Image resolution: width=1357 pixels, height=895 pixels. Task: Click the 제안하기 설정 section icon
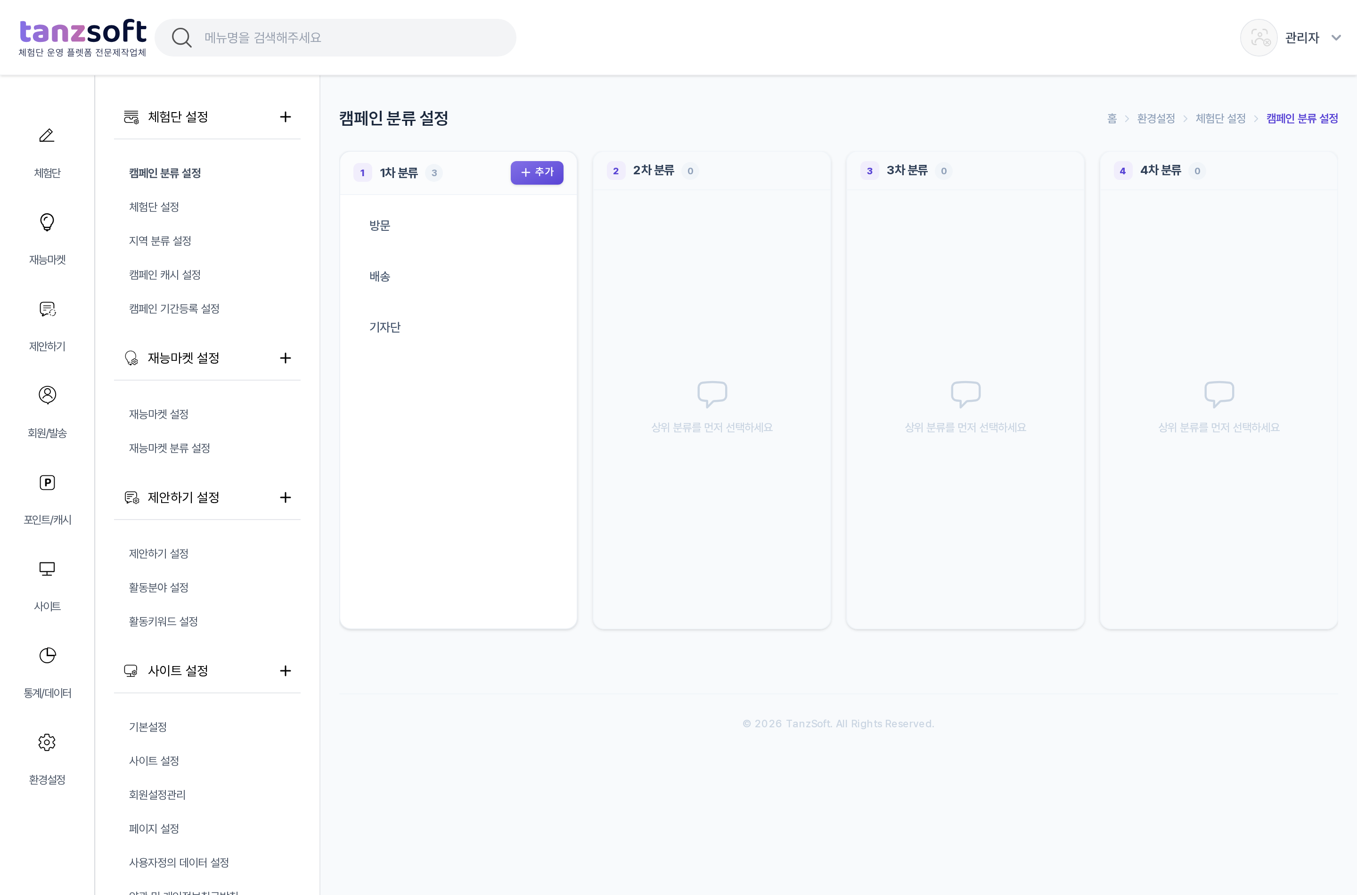[x=131, y=497]
